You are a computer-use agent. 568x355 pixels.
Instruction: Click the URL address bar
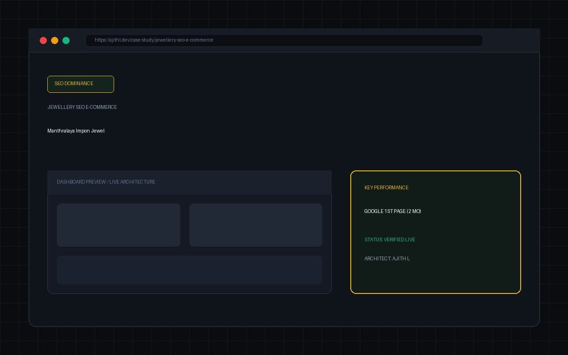(x=284, y=40)
